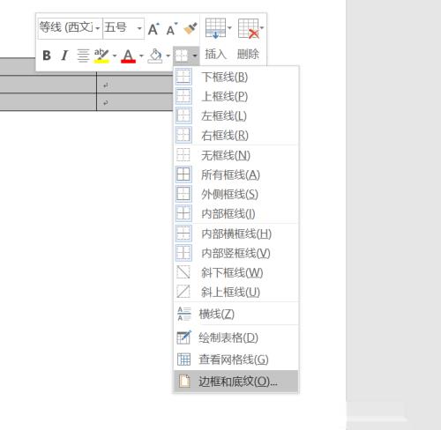
Task: Select 内部框线(I) inside borders
Action: click(x=236, y=213)
